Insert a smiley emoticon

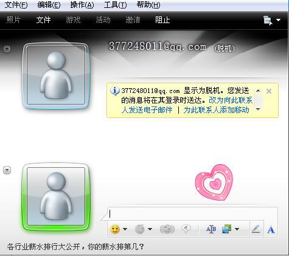[x=115, y=229]
